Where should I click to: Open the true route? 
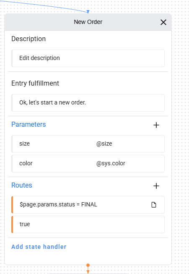click(88, 224)
